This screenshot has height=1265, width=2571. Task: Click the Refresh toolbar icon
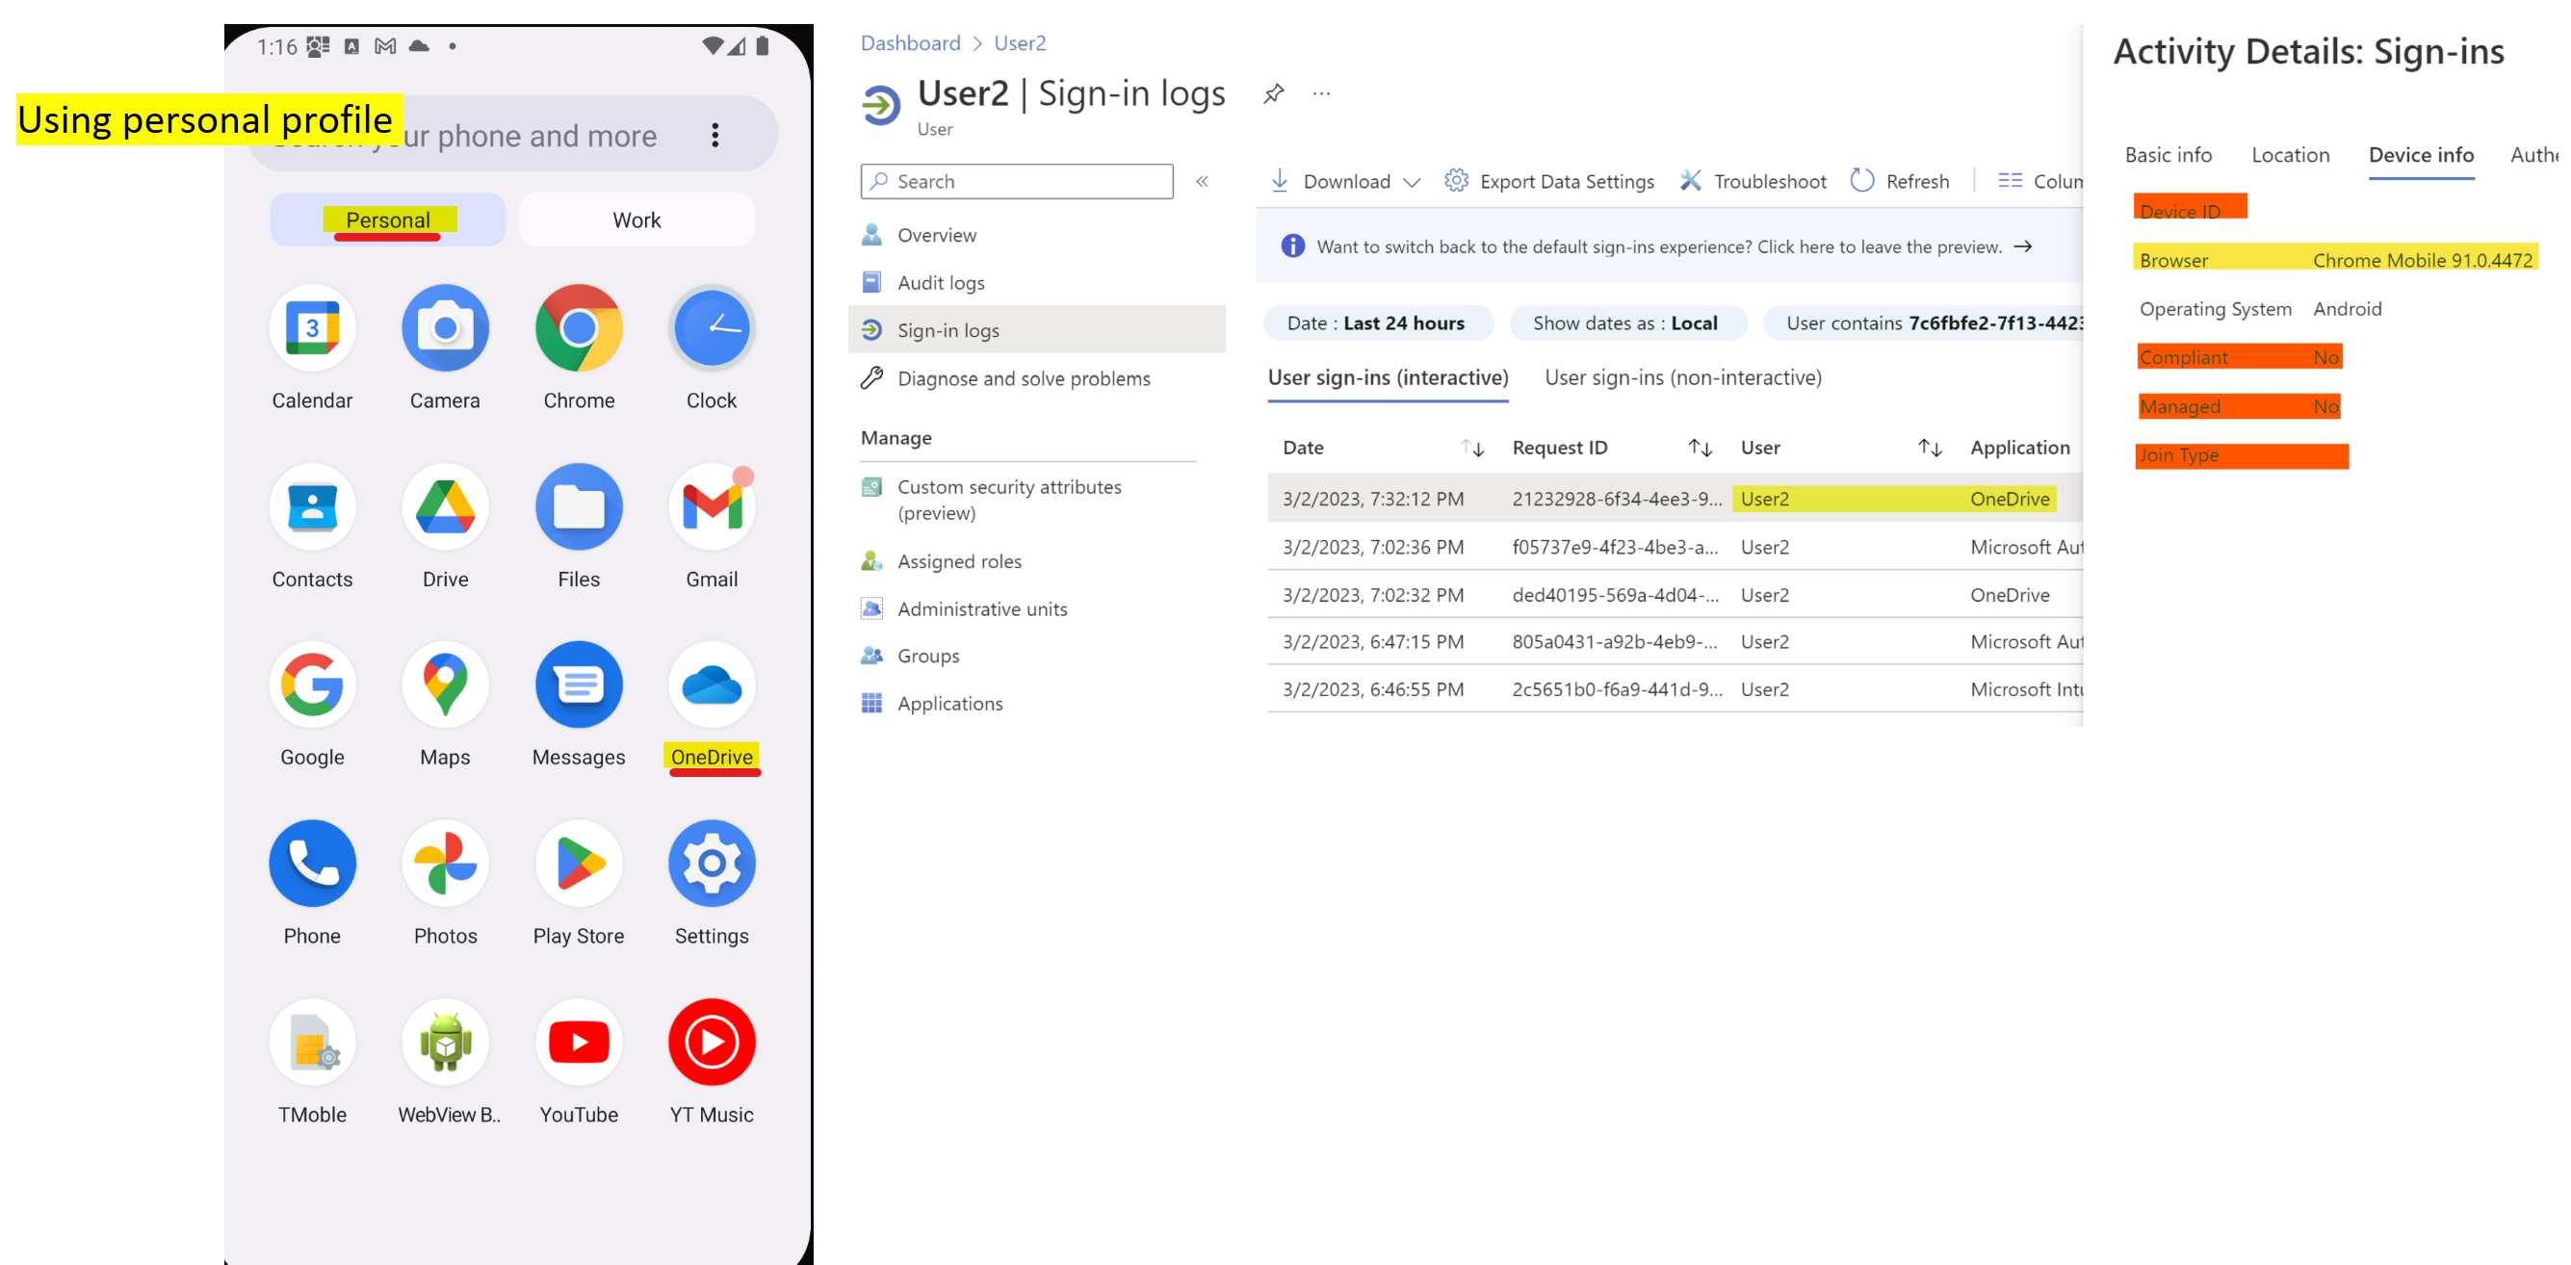tap(1861, 181)
